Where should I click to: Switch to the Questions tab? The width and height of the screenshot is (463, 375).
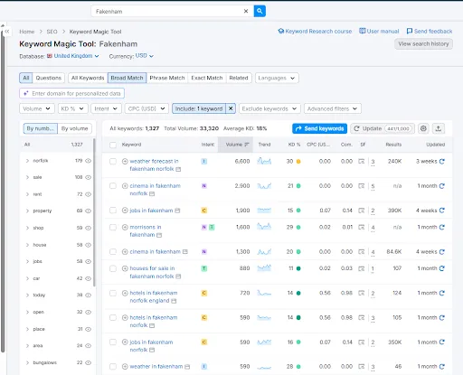pyautogui.click(x=49, y=78)
